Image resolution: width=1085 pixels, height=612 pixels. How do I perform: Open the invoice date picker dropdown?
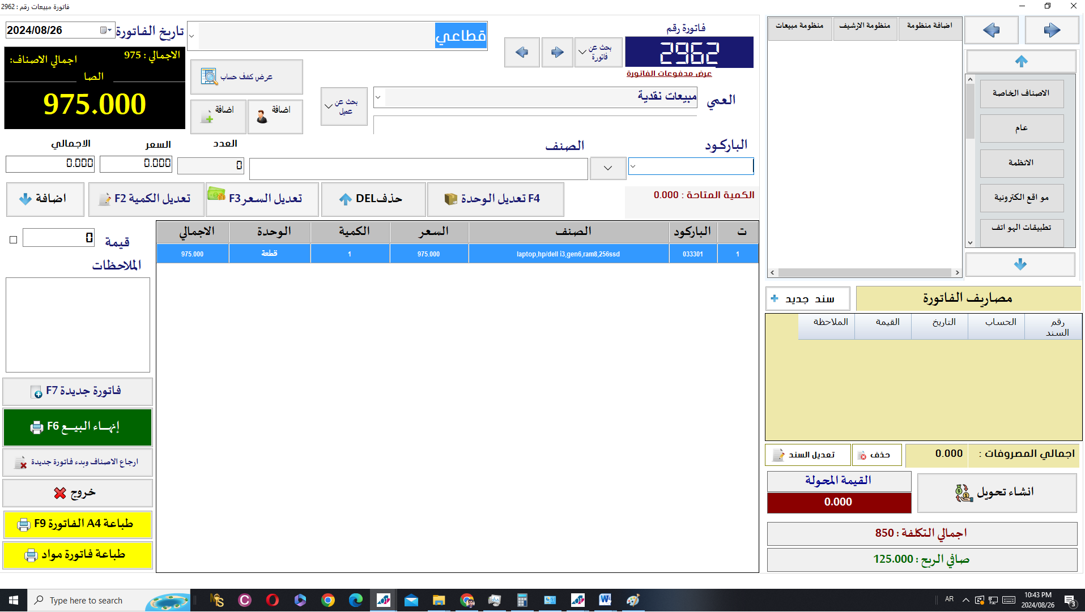tap(106, 30)
